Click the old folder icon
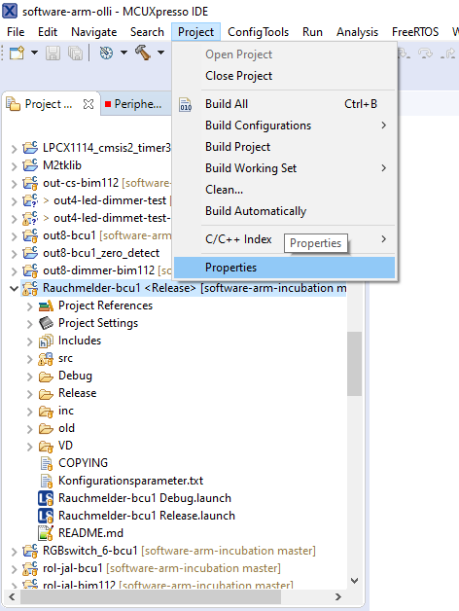Image resolution: width=459 pixels, height=611 pixels. 46,429
